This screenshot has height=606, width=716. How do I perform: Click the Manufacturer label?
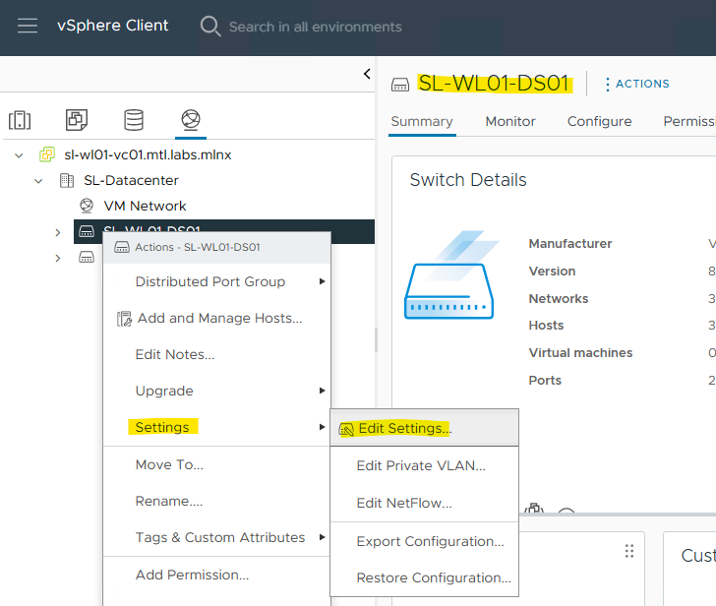pyautogui.click(x=570, y=244)
